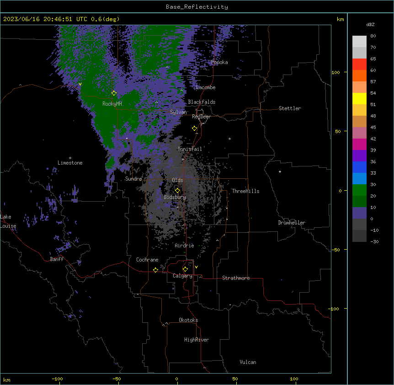Click the Blackfalds label

(202, 102)
